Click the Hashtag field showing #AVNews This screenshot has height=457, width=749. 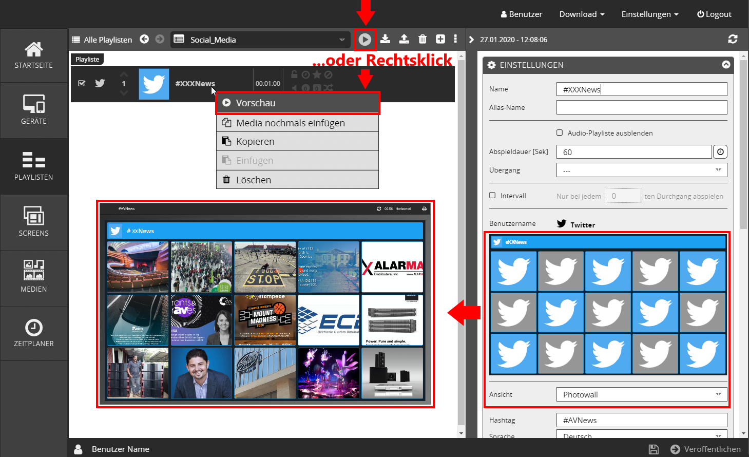642,420
